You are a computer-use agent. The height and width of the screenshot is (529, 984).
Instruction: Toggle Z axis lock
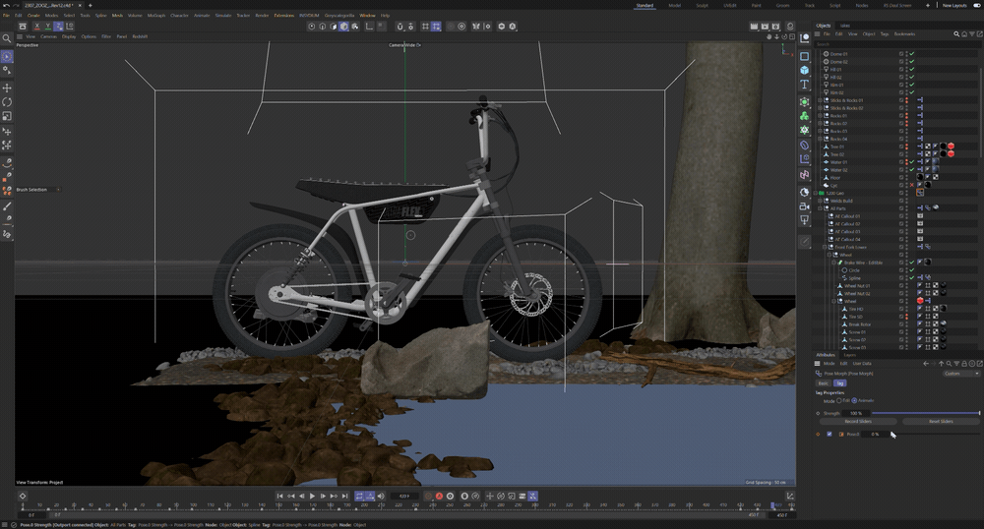(58, 27)
